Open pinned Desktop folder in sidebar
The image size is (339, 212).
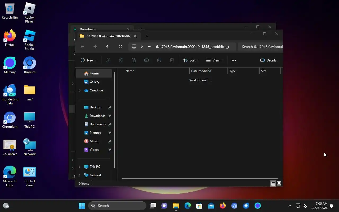(x=95, y=107)
